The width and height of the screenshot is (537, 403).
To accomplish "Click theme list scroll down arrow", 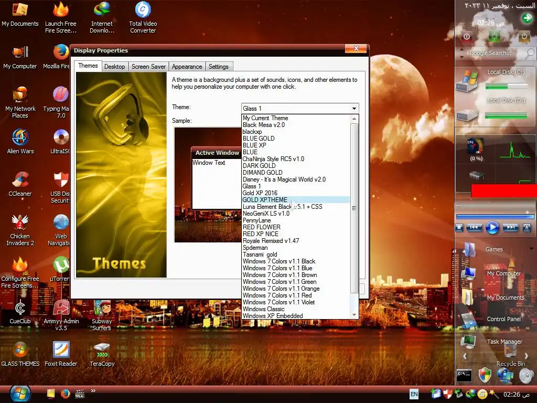I will (354, 315).
